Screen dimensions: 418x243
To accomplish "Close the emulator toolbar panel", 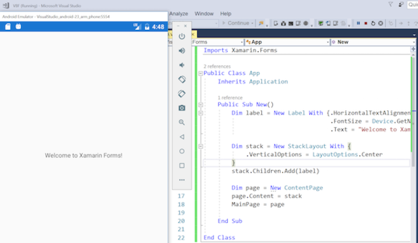I will [x=185, y=26].
